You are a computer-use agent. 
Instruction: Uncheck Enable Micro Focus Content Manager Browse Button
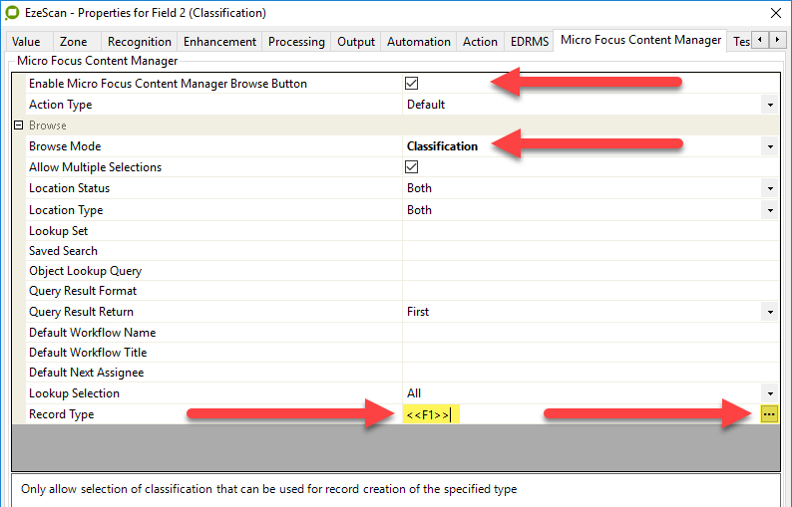[x=412, y=84]
